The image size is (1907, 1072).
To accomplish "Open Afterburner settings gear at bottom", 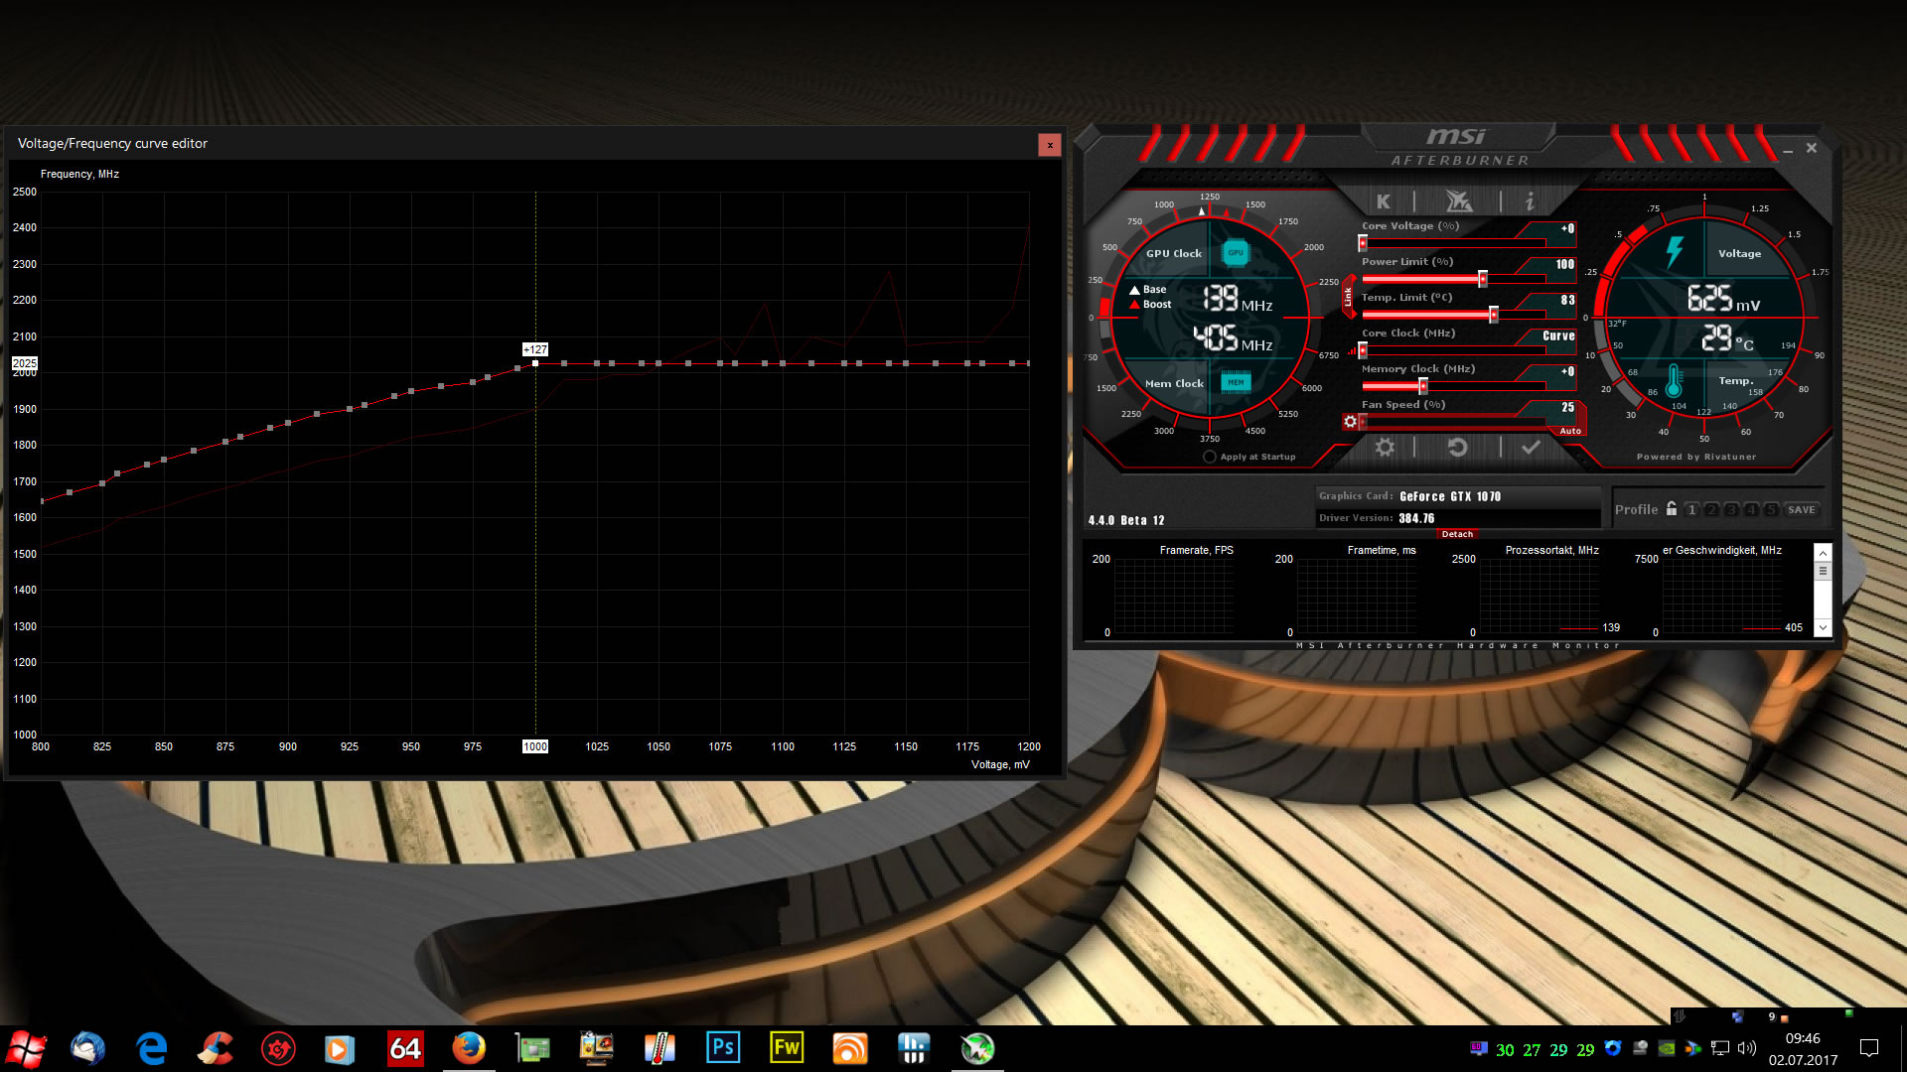I will (x=1385, y=448).
